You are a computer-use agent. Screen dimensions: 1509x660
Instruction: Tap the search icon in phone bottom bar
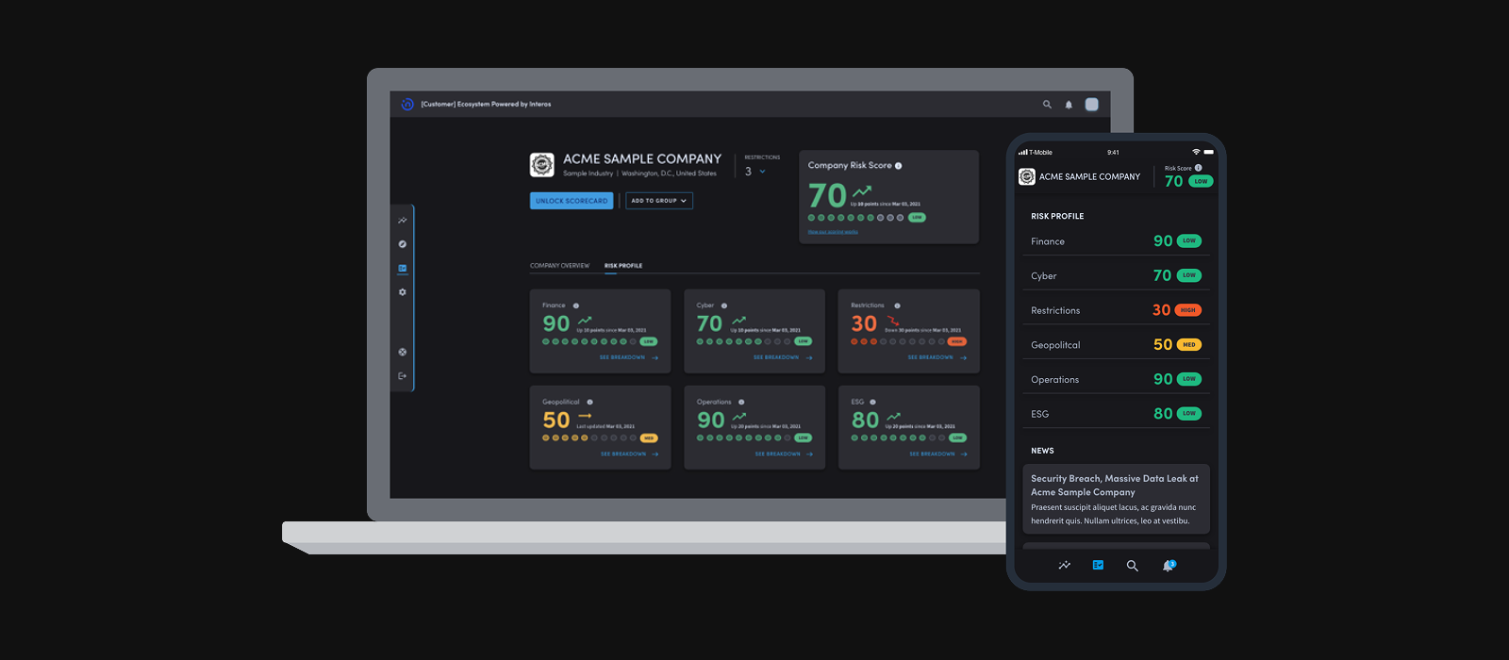pyautogui.click(x=1132, y=566)
